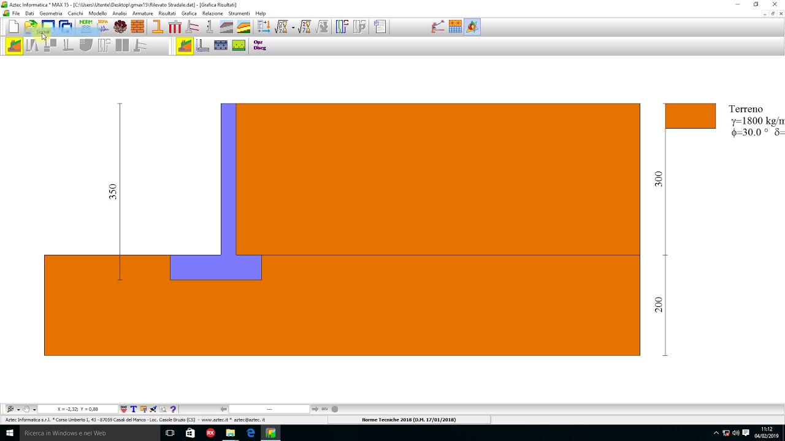785x441 pixels.
Task: Click the 300 dimension label on right
Action: coord(658,179)
